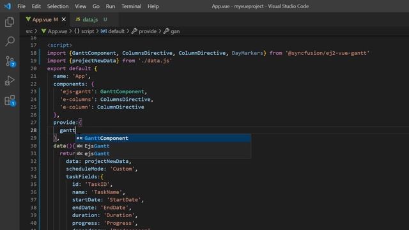Open the Edit menu
The image size is (409, 230).
[x=36, y=6]
